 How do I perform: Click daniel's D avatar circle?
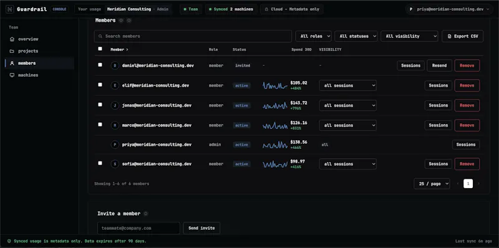pos(115,65)
